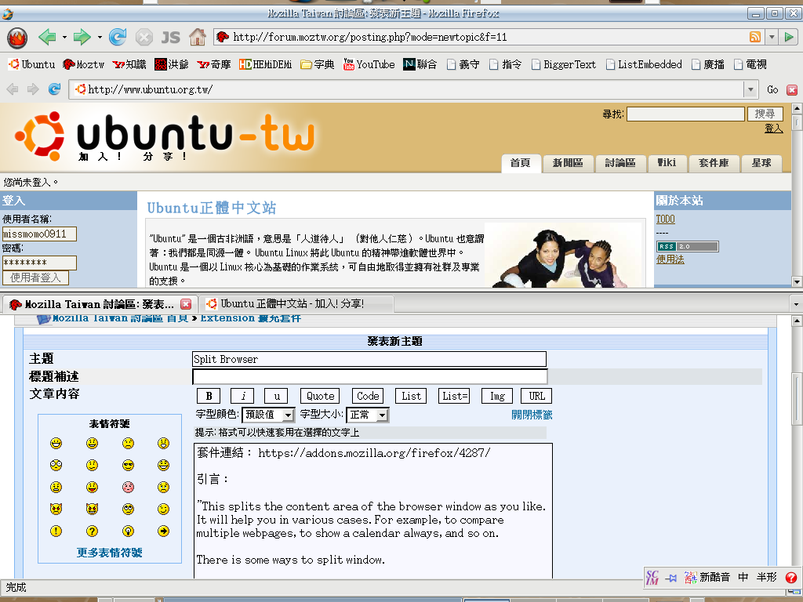Click the JS toggle icon in toolbar

[x=170, y=37]
